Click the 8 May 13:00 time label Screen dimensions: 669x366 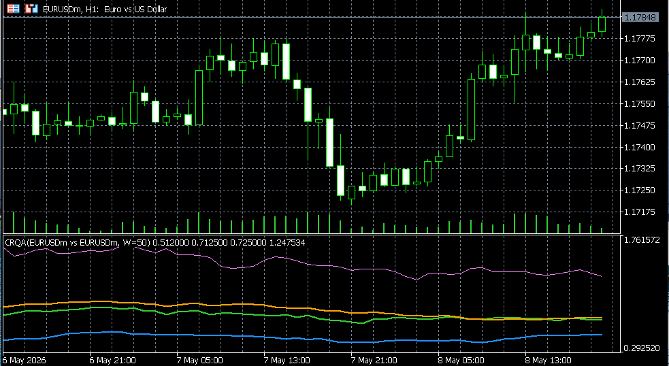(x=549, y=361)
